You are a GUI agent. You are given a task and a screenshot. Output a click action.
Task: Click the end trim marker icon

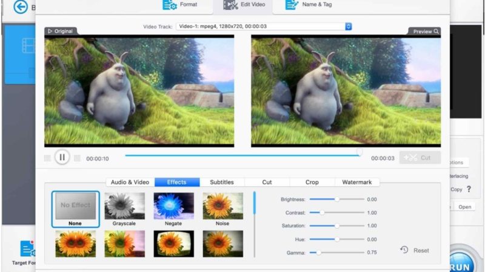click(77, 158)
